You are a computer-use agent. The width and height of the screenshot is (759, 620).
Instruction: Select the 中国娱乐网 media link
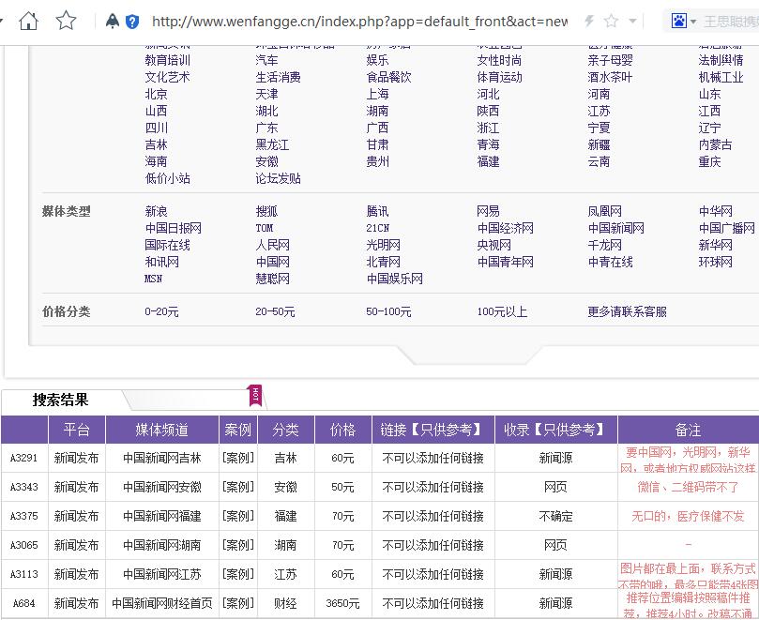394,279
